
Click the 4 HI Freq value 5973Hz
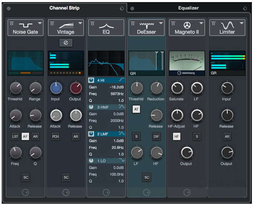pyautogui.click(x=117, y=94)
